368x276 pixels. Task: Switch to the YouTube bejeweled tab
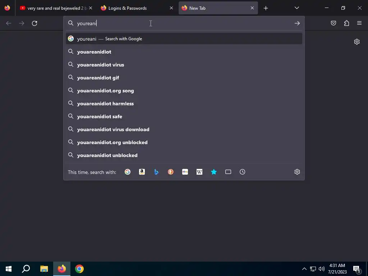click(x=56, y=8)
